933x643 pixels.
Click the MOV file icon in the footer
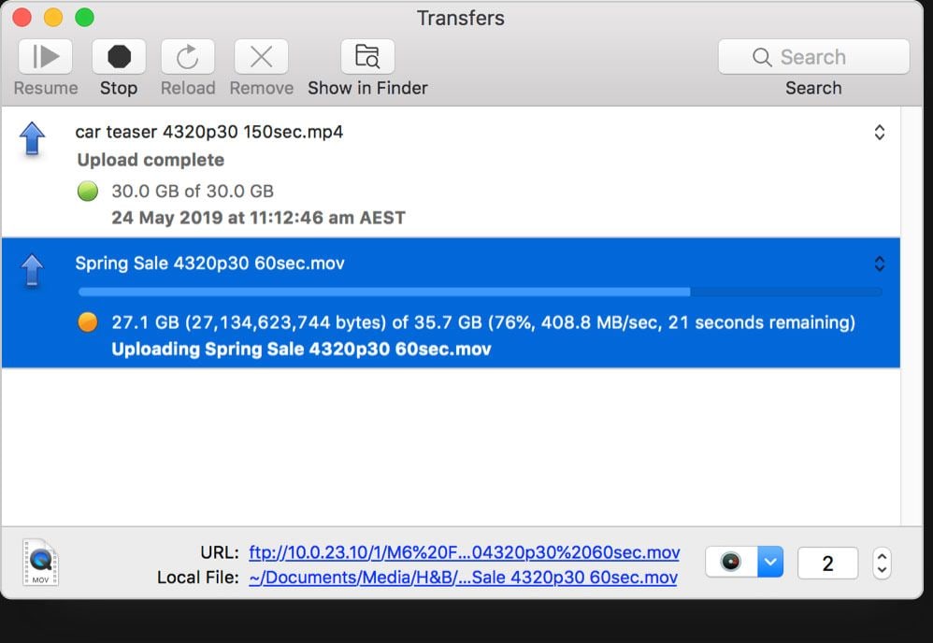[x=40, y=562]
